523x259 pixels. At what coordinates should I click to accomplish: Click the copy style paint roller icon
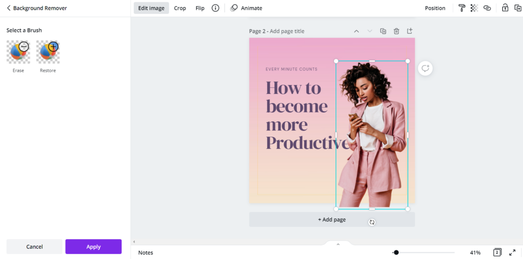(x=462, y=8)
